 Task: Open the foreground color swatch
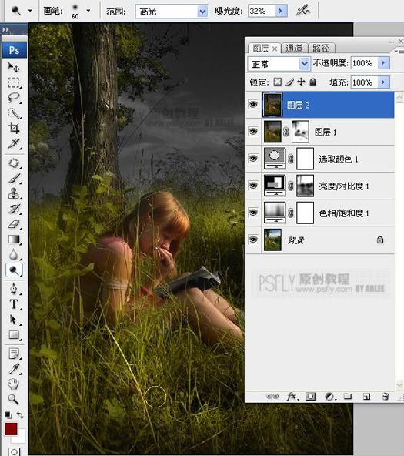pos(11,429)
